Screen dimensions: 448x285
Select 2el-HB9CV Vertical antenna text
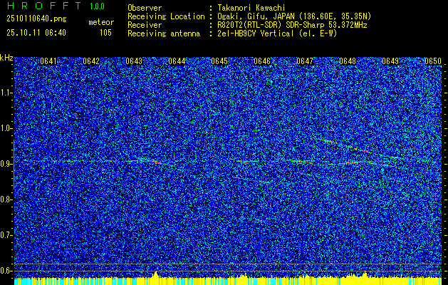[x=277, y=33]
